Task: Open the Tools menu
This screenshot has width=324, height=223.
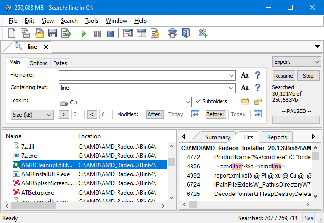Action: point(91,21)
